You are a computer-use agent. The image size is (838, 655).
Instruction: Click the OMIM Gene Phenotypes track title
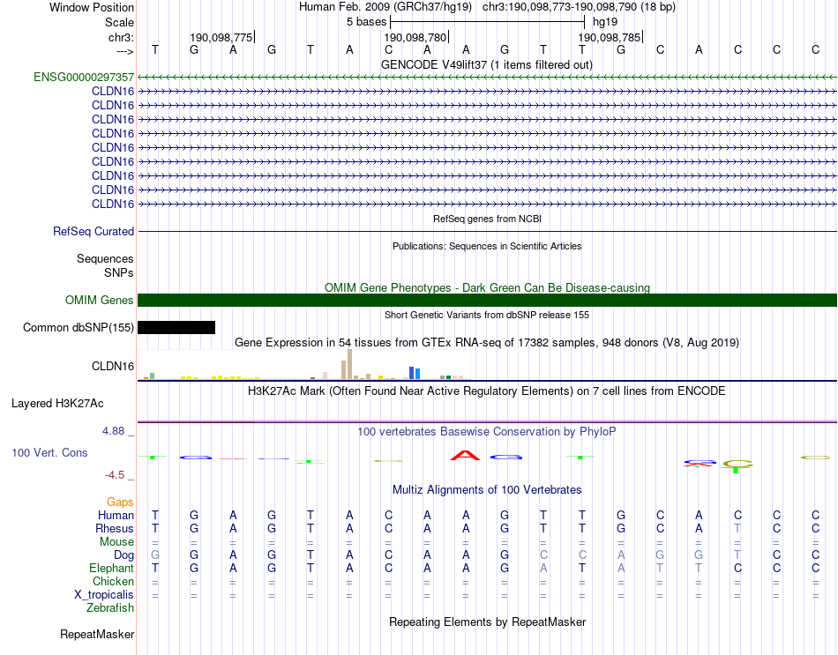[487, 287]
